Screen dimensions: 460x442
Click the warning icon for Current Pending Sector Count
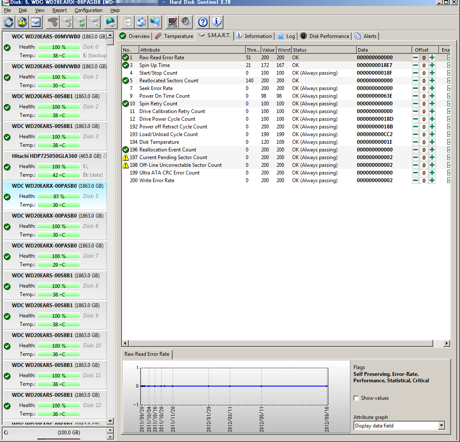tap(126, 157)
